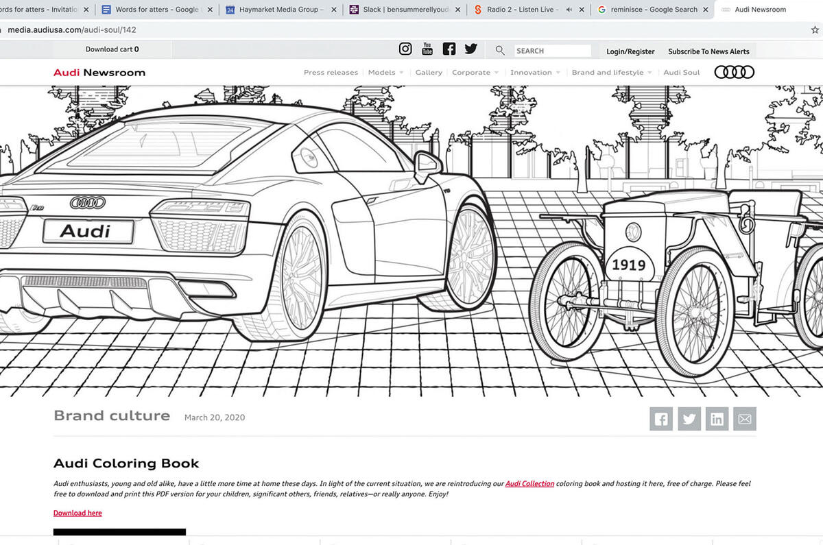This screenshot has height=545, width=823.
Task: Expand the Innovation dropdown menu
Action: (x=535, y=73)
